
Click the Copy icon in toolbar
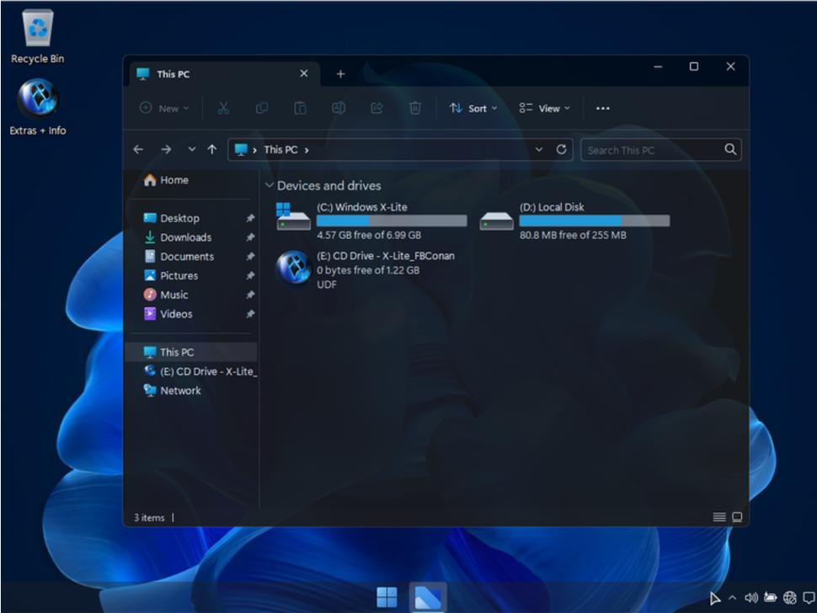coord(262,109)
